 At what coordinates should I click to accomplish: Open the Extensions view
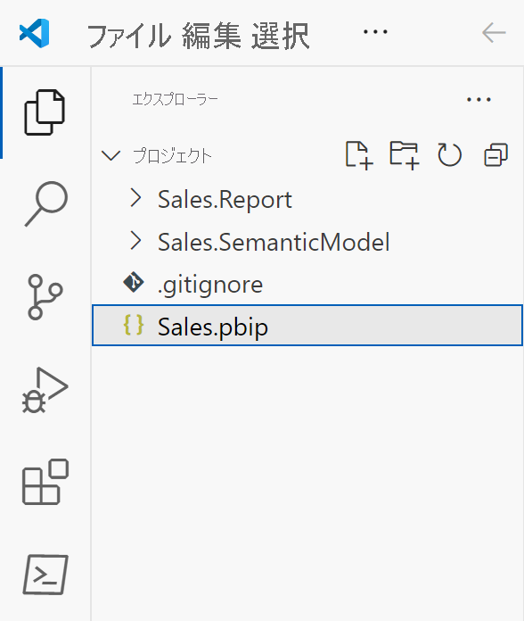coord(45,482)
